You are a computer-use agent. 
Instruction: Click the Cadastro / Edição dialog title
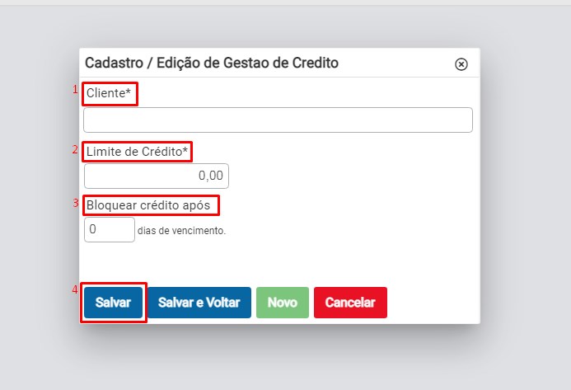pos(212,63)
